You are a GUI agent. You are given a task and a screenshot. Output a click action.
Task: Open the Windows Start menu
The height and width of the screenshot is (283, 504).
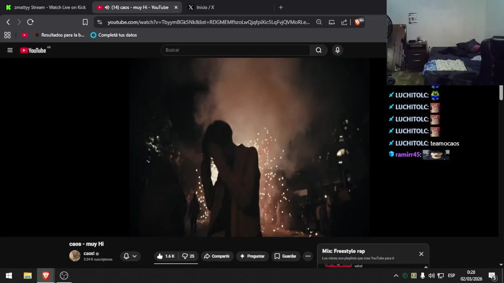click(x=9, y=276)
